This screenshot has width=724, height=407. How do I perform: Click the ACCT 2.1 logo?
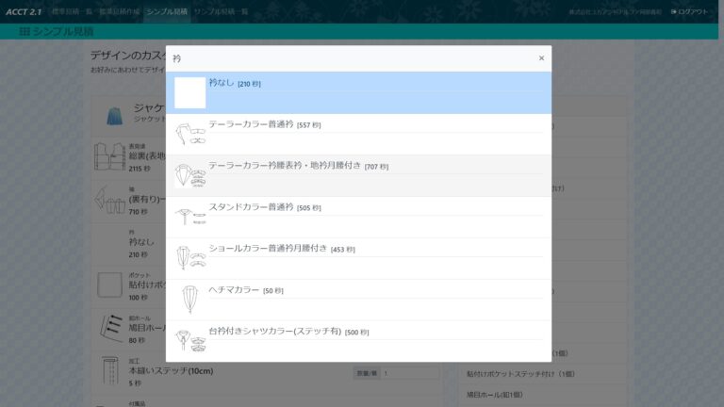coord(24,12)
